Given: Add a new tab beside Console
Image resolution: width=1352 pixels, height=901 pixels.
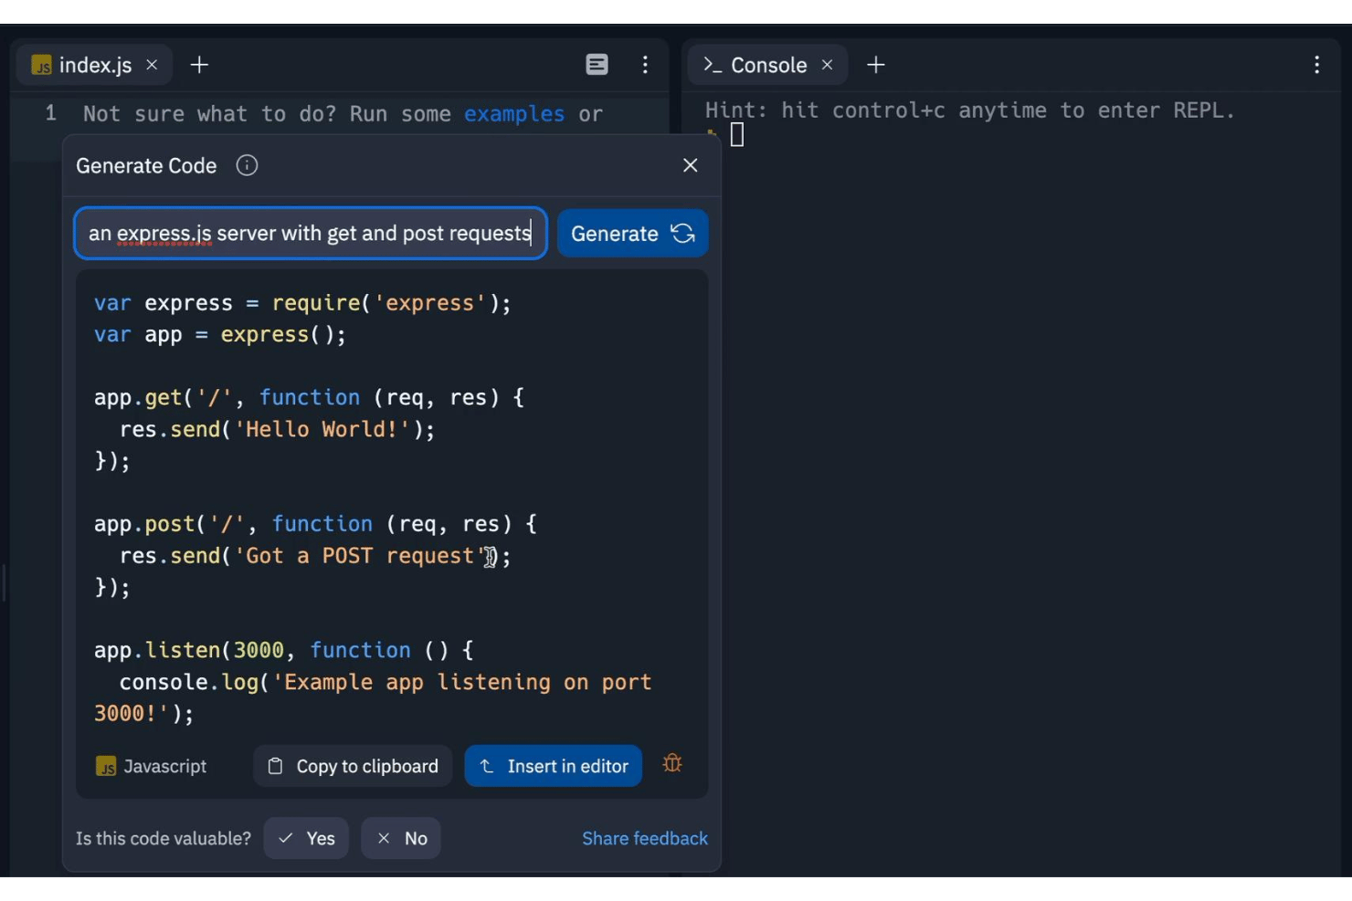Looking at the screenshot, I should click(876, 65).
